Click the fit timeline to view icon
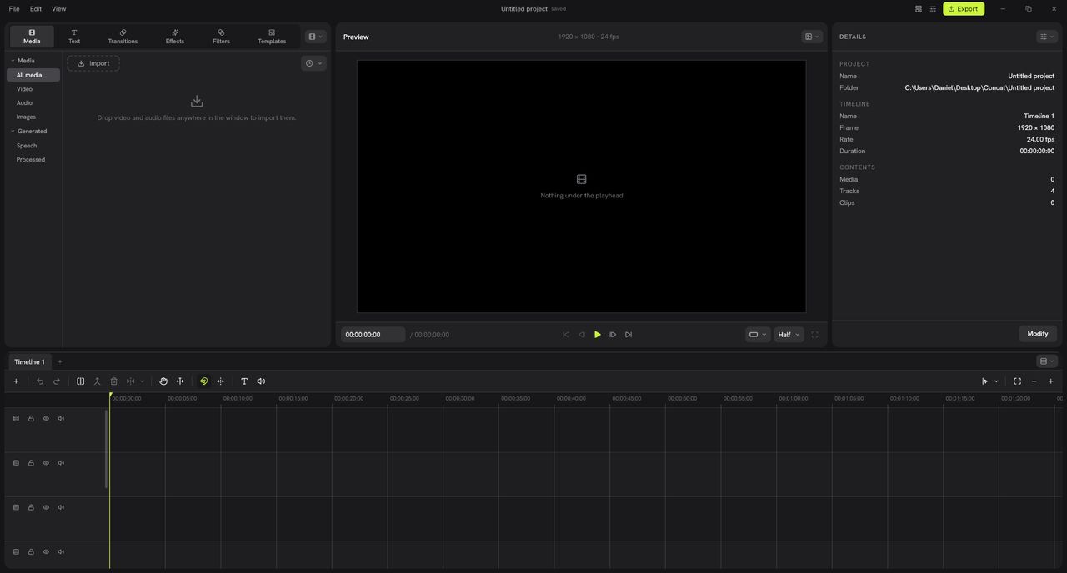Image resolution: width=1067 pixels, height=573 pixels. [1018, 381]
